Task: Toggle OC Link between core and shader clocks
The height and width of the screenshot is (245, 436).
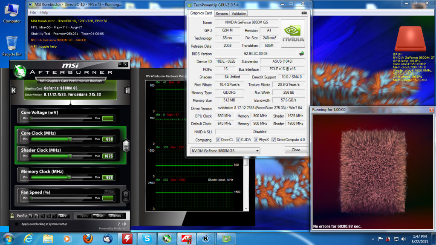Action: [126, 145]
